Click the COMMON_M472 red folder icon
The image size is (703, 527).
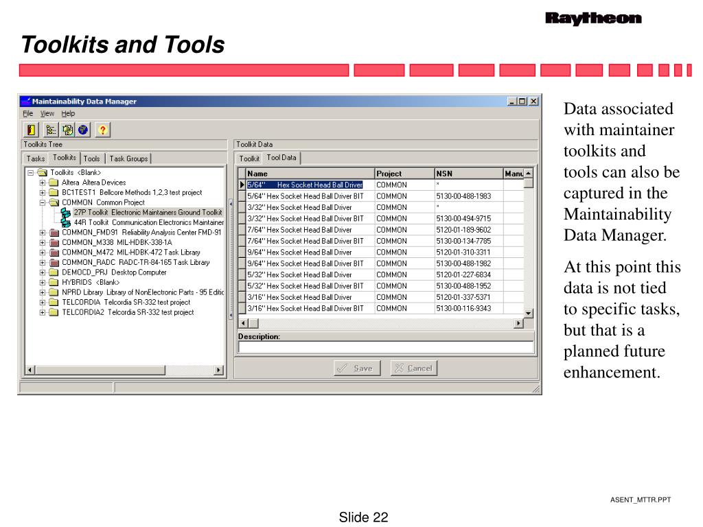pyautogui.click(x=54, y=253)
